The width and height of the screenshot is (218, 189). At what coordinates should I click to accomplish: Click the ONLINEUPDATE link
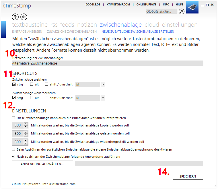[x=146, y=5]
